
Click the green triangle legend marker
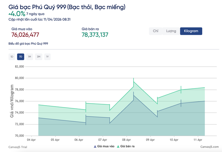pyautogui.click(x=118, y=146)
